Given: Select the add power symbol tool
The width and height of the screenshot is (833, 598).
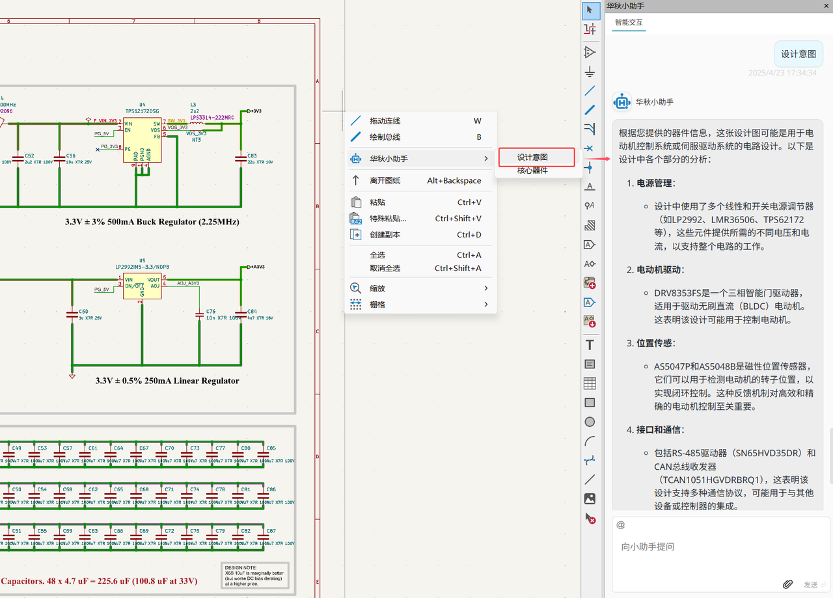Looking at the screenshot, I should (590, 71).
